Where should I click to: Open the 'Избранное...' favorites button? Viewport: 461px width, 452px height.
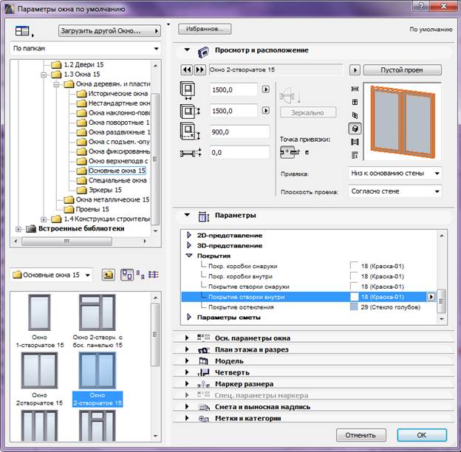coord(205,29)
